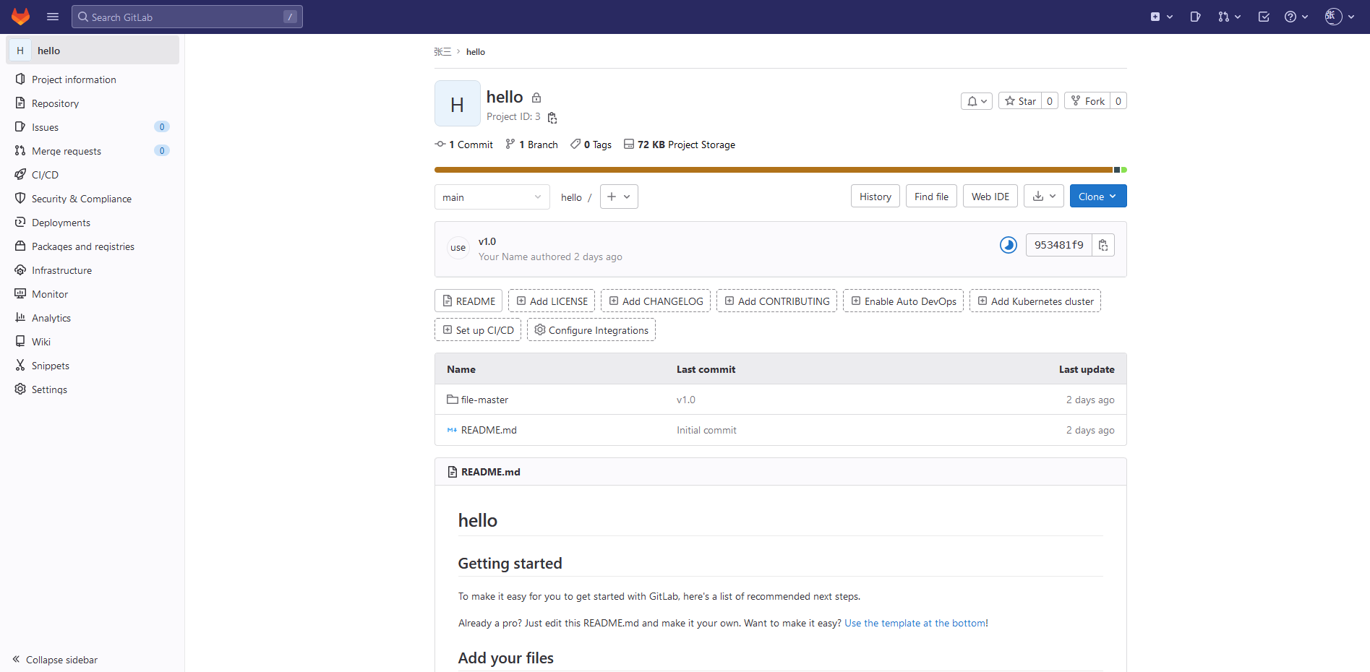The image size is (1370, 672).
Task: Copy the commit SHA to clipboard
Action: click(x=1103, y=245)
